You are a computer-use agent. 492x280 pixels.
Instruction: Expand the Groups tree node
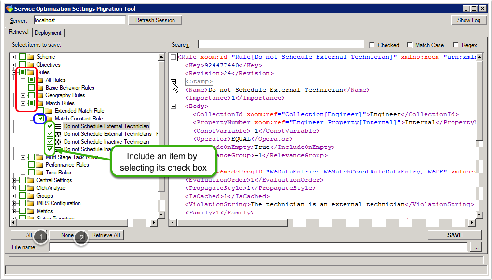click(x=14, y=196)
